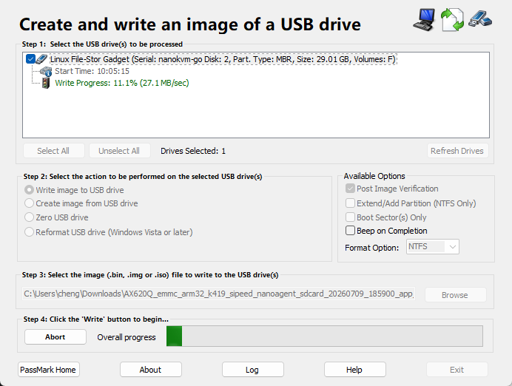The width and height of the screenshot is (512, 386).
Task: Open Help documentation
Action: tap(355, 370)
